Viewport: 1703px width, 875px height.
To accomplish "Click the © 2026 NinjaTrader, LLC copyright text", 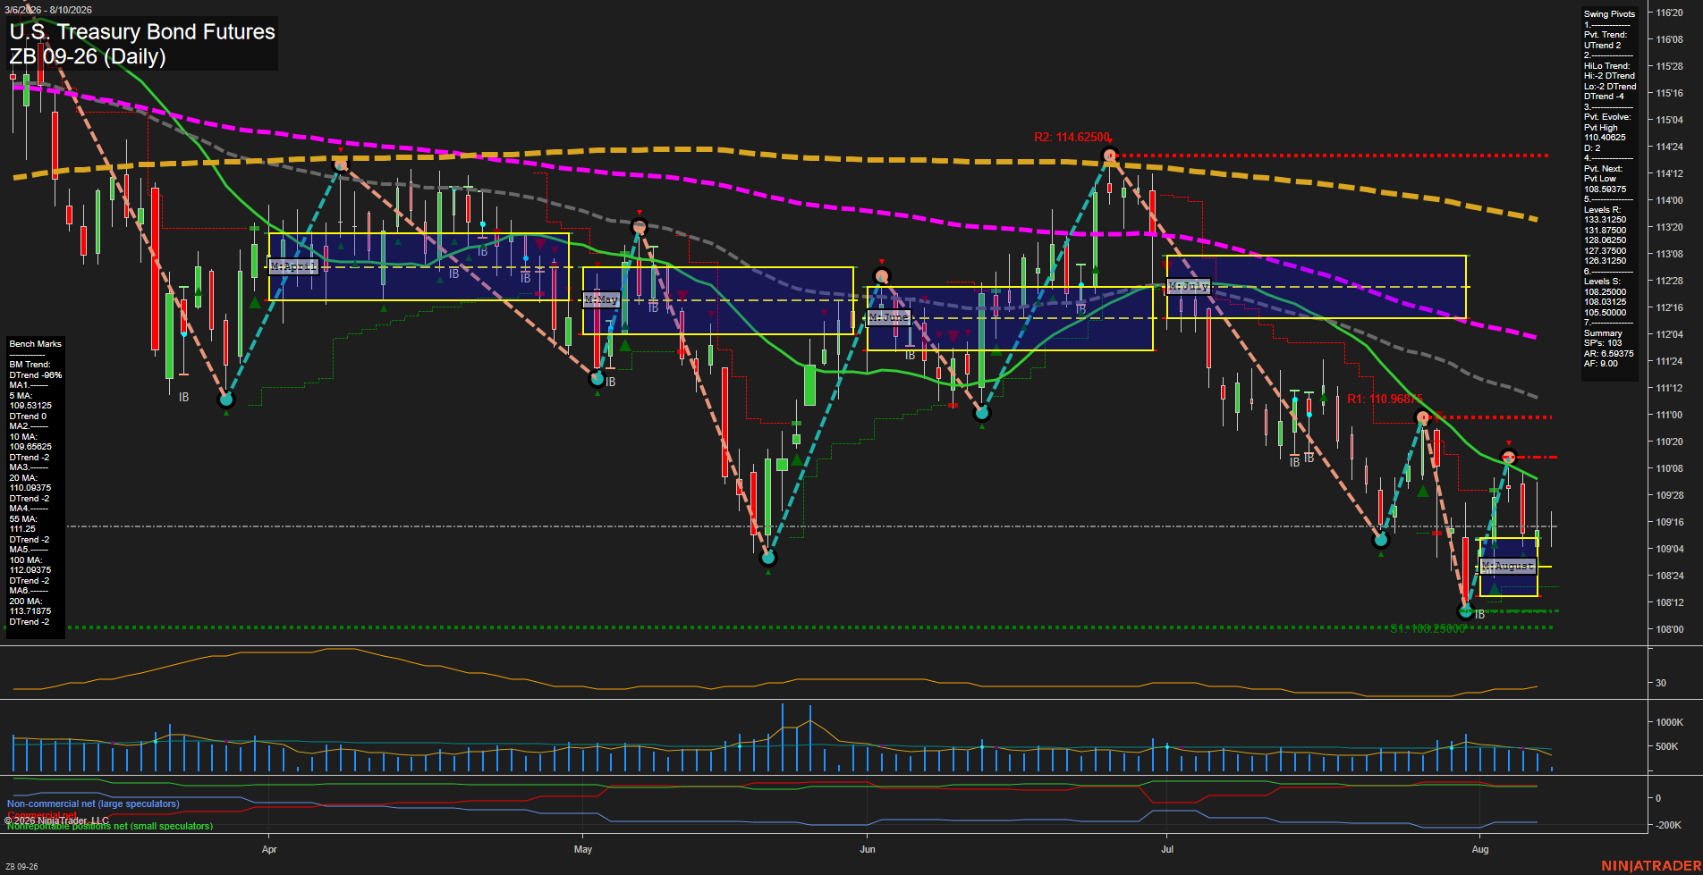I will coord(56,820).
